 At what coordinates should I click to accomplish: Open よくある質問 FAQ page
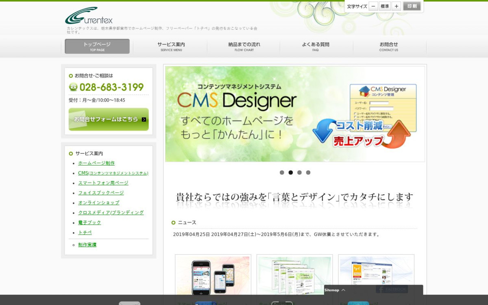click(316, 46)
